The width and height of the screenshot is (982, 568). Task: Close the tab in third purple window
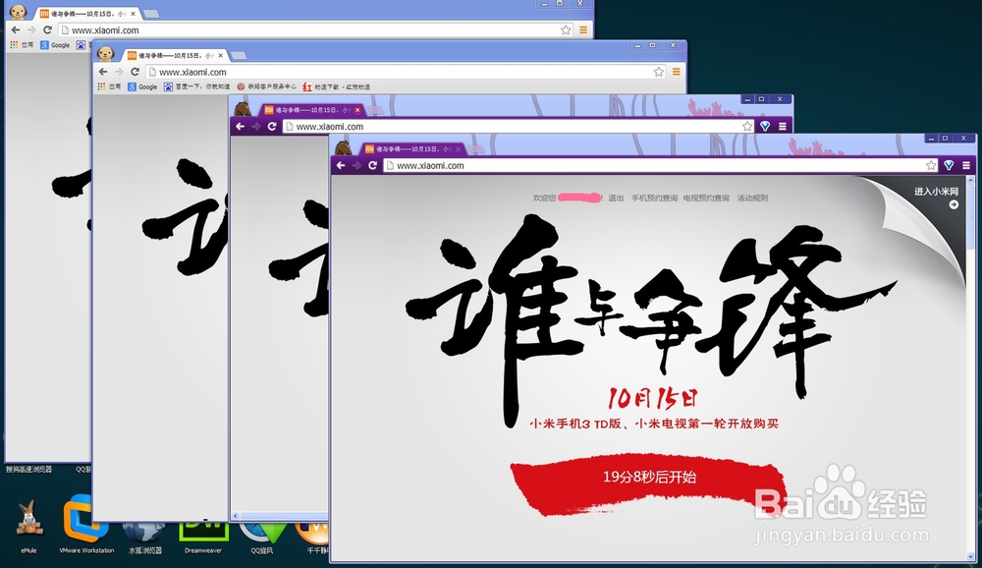pos(357,110)
